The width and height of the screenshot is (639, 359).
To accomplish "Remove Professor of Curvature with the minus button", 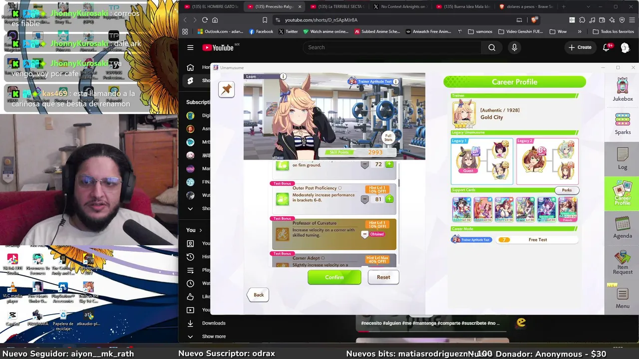I will click(x=364, y=234).
